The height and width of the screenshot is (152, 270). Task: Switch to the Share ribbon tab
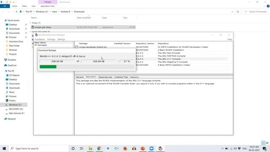(x=24, y=6)
